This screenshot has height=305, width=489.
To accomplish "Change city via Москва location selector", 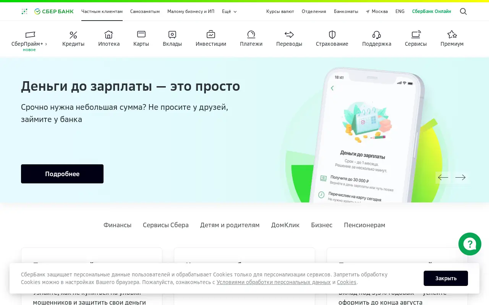I will click(377, 11).
